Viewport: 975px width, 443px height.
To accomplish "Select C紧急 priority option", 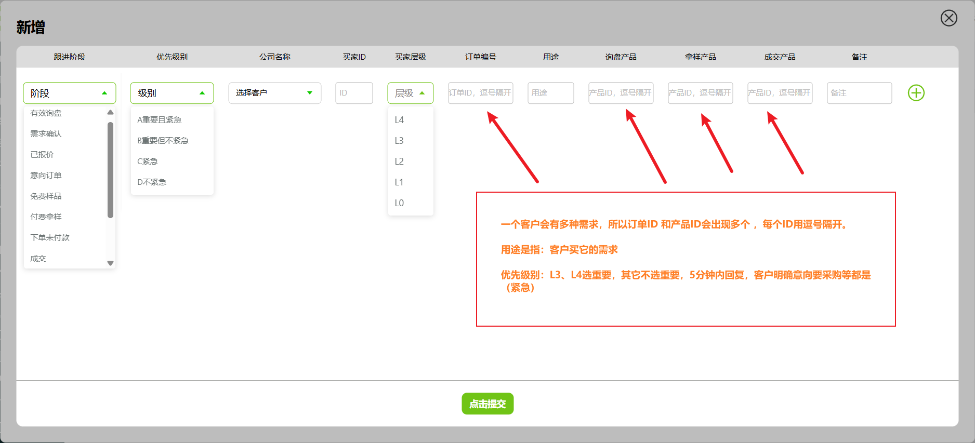I will (x=148, y=162).
